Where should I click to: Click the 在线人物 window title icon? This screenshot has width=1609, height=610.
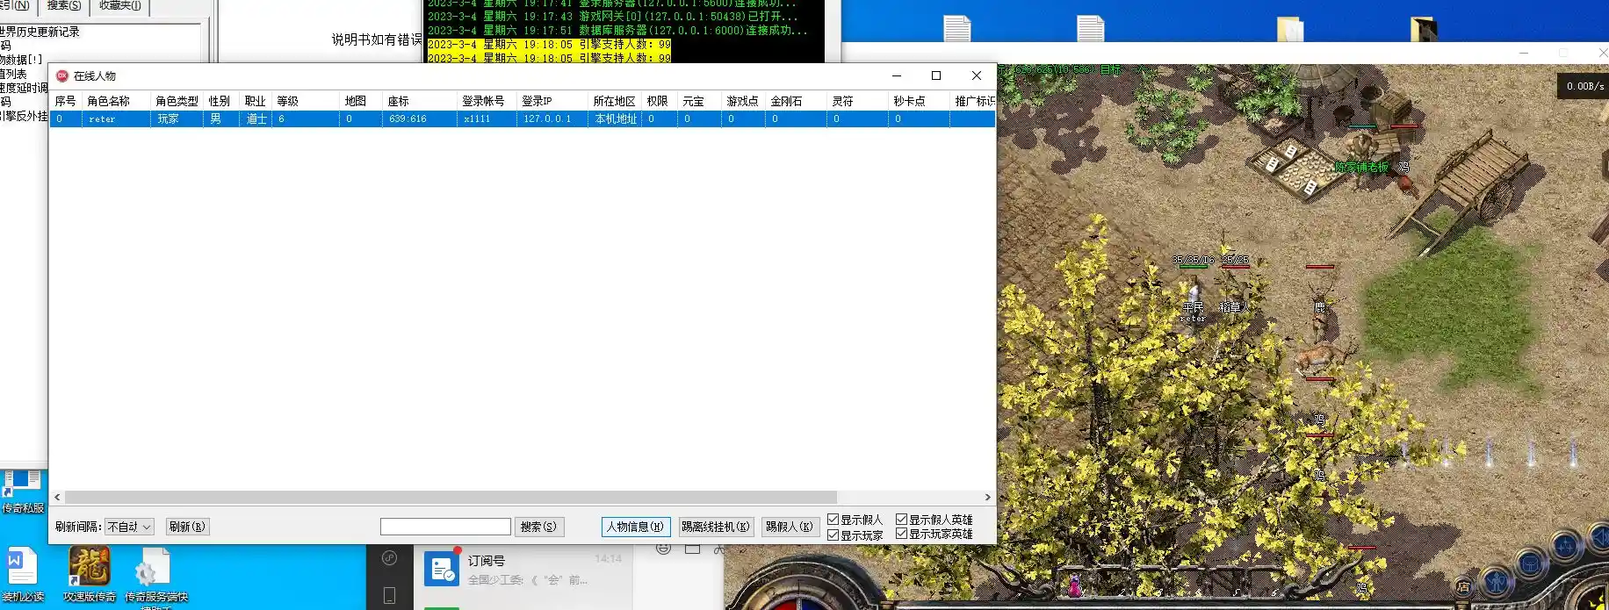(62, 75)
